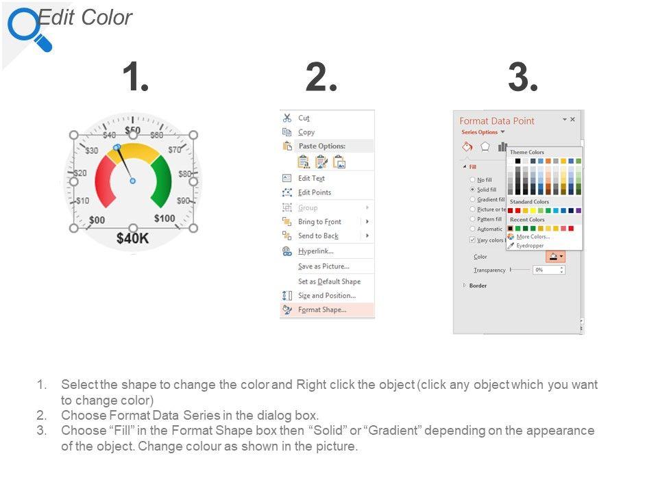658x493 pixels.
Task: Select the Gradient fill radio button
Action: tap(472, 199)
